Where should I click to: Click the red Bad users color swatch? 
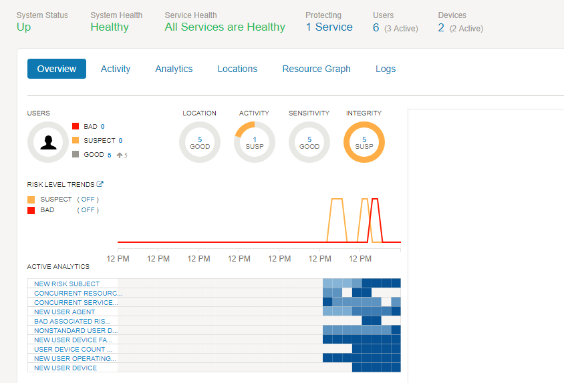tap(76, 126)
